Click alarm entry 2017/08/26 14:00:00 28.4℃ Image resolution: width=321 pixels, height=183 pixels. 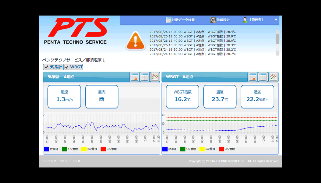pos(193,32)
